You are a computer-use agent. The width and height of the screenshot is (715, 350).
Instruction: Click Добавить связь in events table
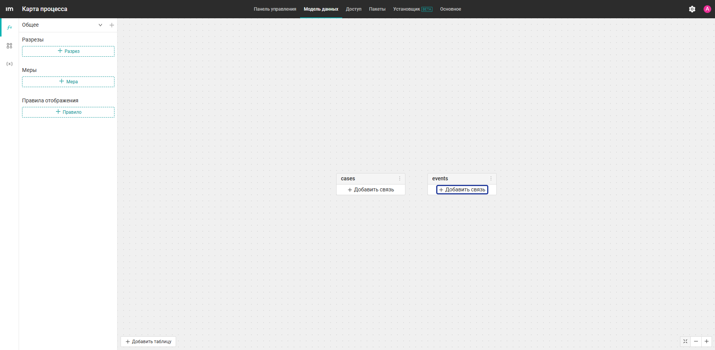click(x=462, y=189)
